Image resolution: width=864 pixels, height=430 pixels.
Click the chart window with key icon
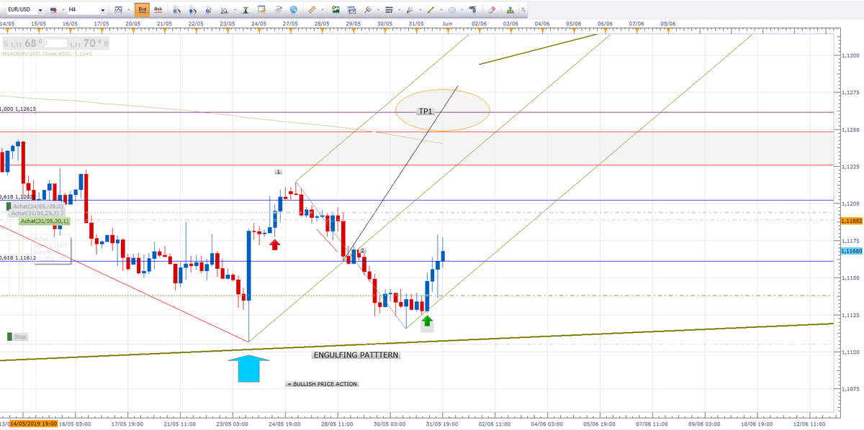coord(261,10)
